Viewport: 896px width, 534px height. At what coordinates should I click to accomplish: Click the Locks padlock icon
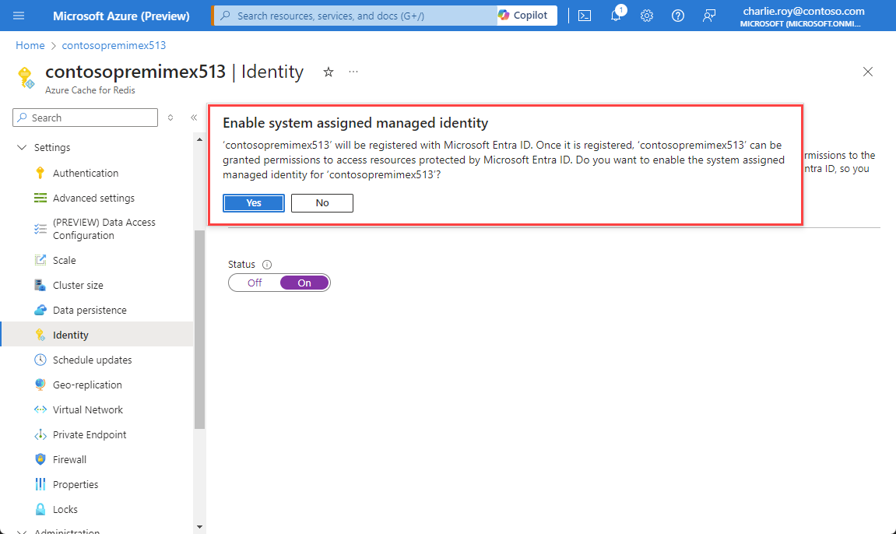(x=40, y=509)
